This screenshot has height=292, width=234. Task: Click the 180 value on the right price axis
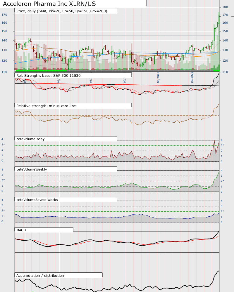[225, 7]
